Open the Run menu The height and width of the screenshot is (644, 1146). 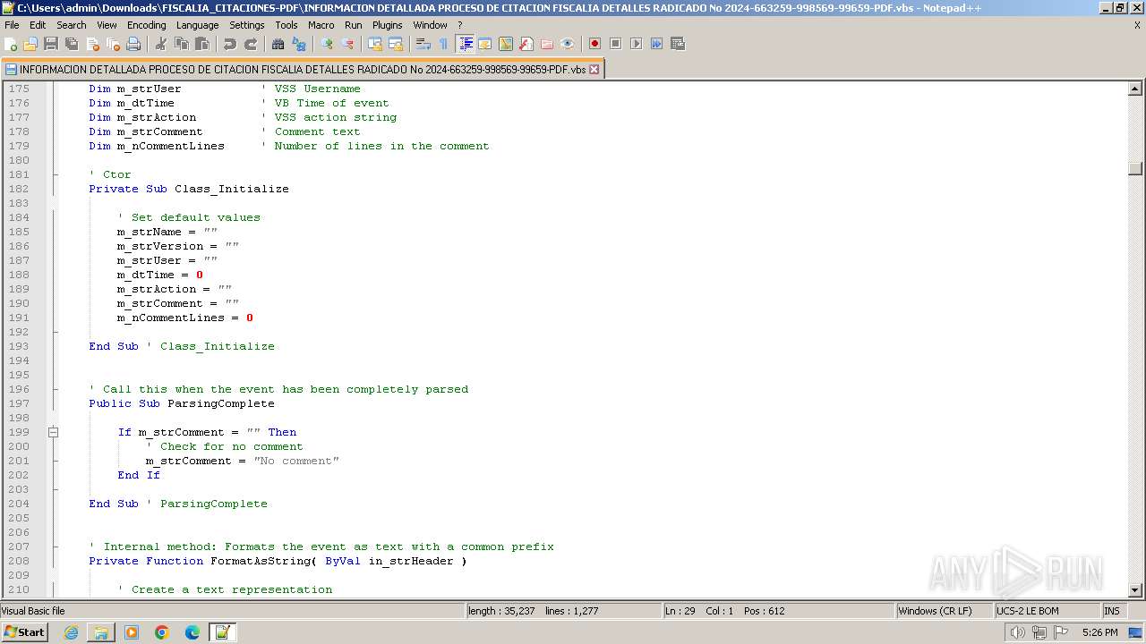353,25
